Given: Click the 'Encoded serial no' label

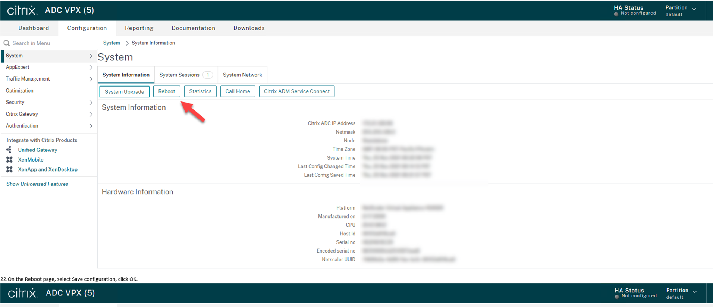Looking at the screenshot, I should 336,251.
